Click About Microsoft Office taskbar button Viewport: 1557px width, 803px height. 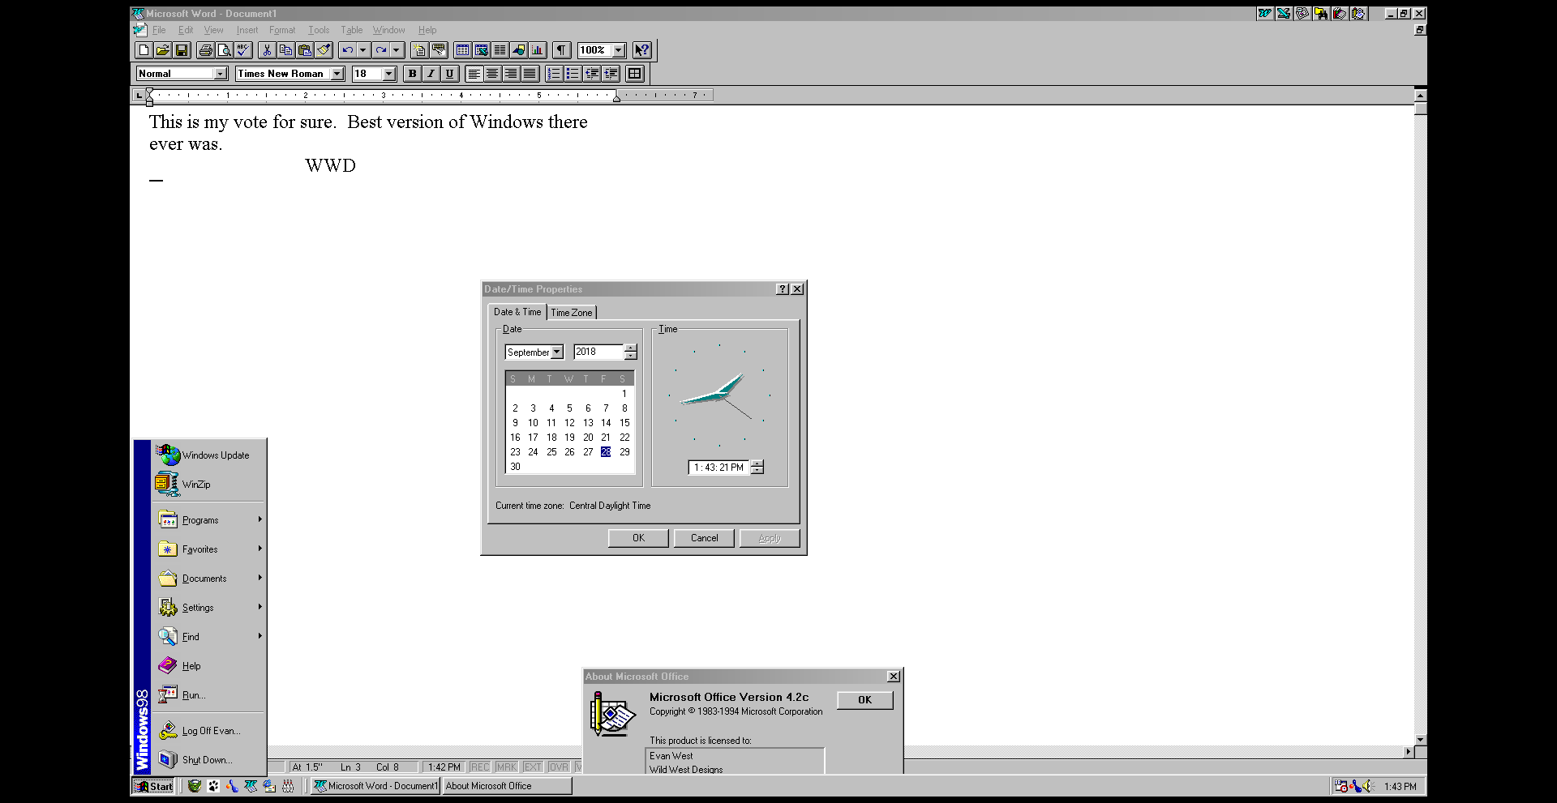[x=507, y=786]
